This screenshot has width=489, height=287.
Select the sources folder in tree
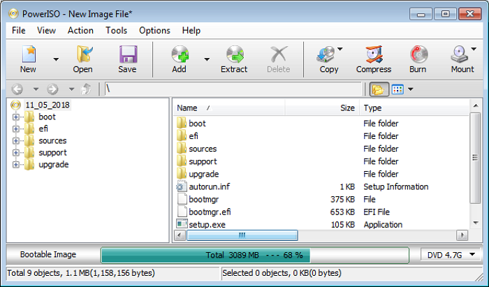tap(52, 140)
